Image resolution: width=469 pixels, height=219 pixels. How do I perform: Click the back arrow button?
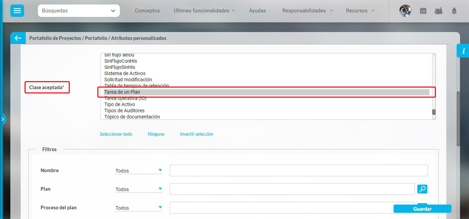[x=18, y=38]
